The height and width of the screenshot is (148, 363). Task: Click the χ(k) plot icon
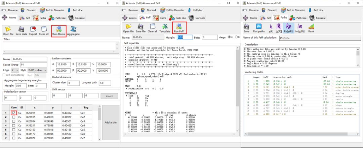(271, 26)
